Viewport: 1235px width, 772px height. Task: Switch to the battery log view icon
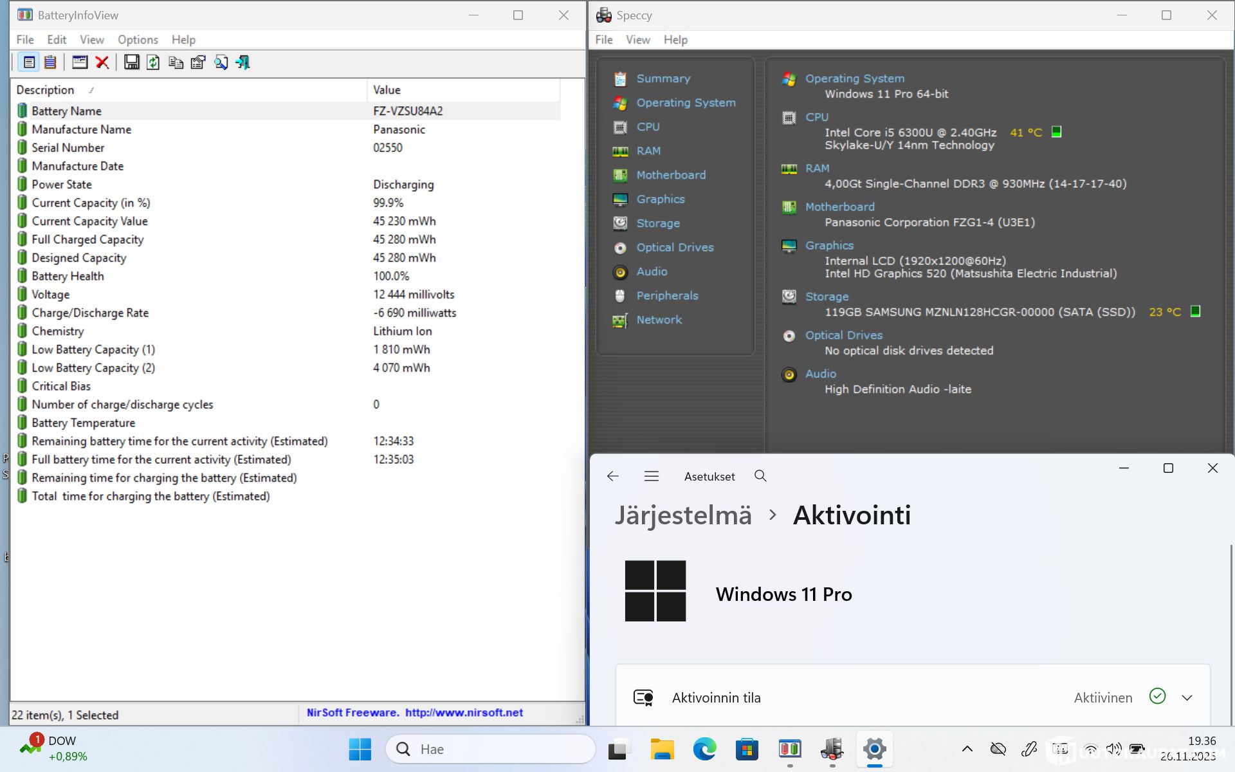pos(50,62)
